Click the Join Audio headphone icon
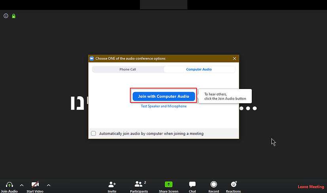This screenshot has width=327, height=193. point(9,185)
